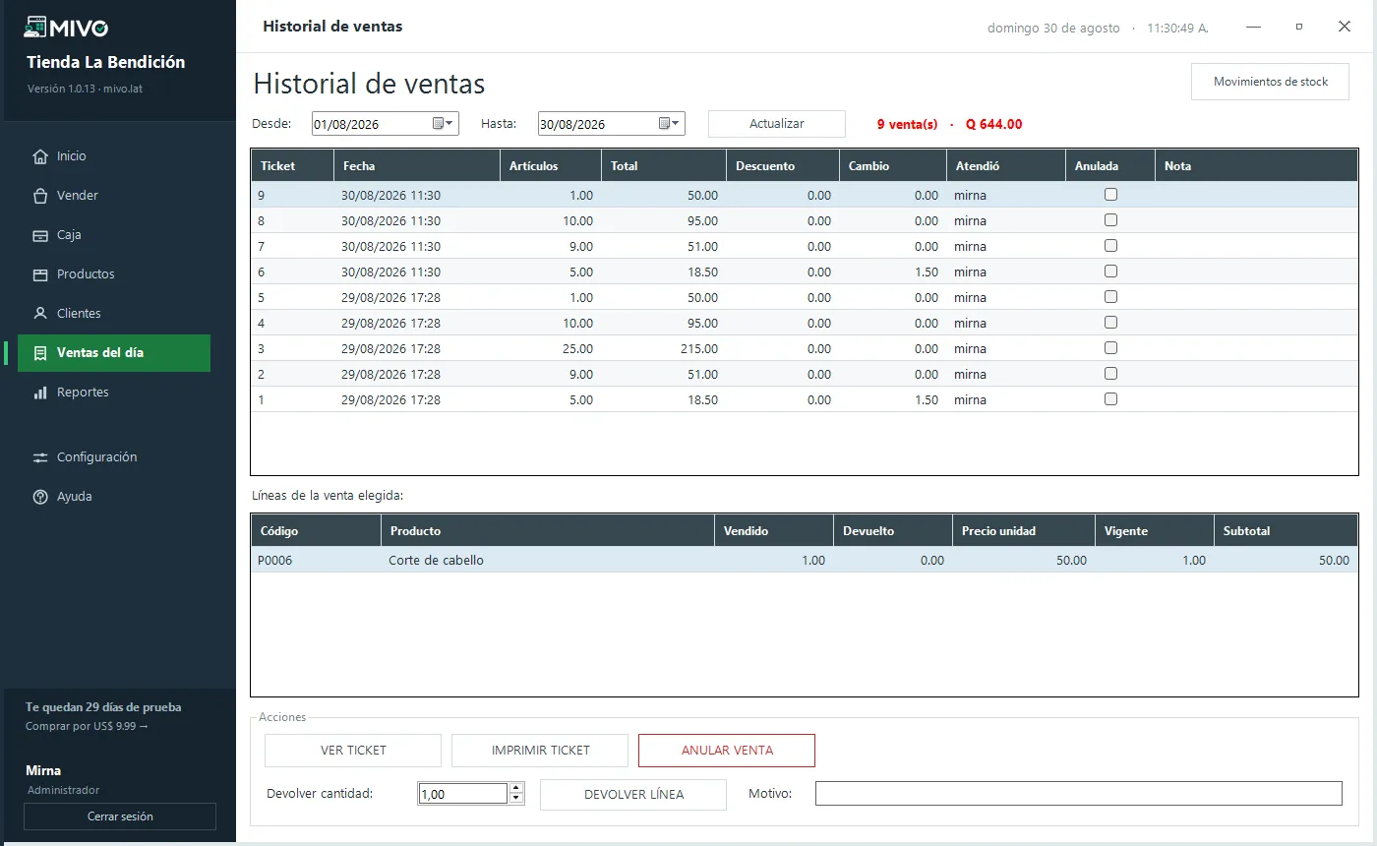
Task: Click the Productos box icon
Action: tap(40, 274)
